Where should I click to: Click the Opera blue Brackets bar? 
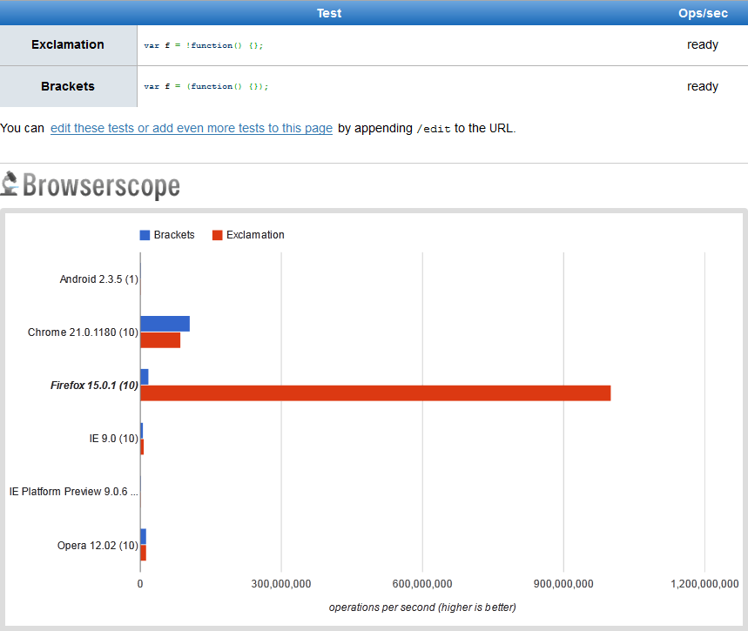pyautogui.click(x=143, y=536)
